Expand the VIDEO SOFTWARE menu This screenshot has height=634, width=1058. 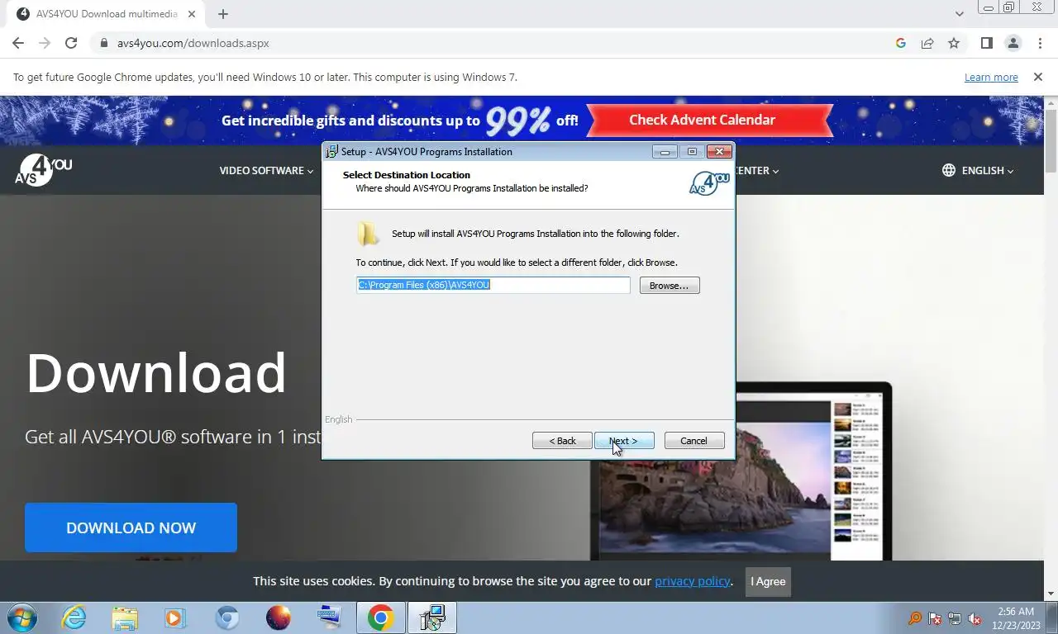[x=266, y=170]
